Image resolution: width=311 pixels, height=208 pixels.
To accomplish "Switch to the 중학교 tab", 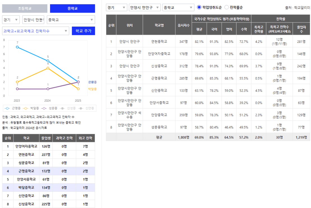I will (x=72, y=8).
